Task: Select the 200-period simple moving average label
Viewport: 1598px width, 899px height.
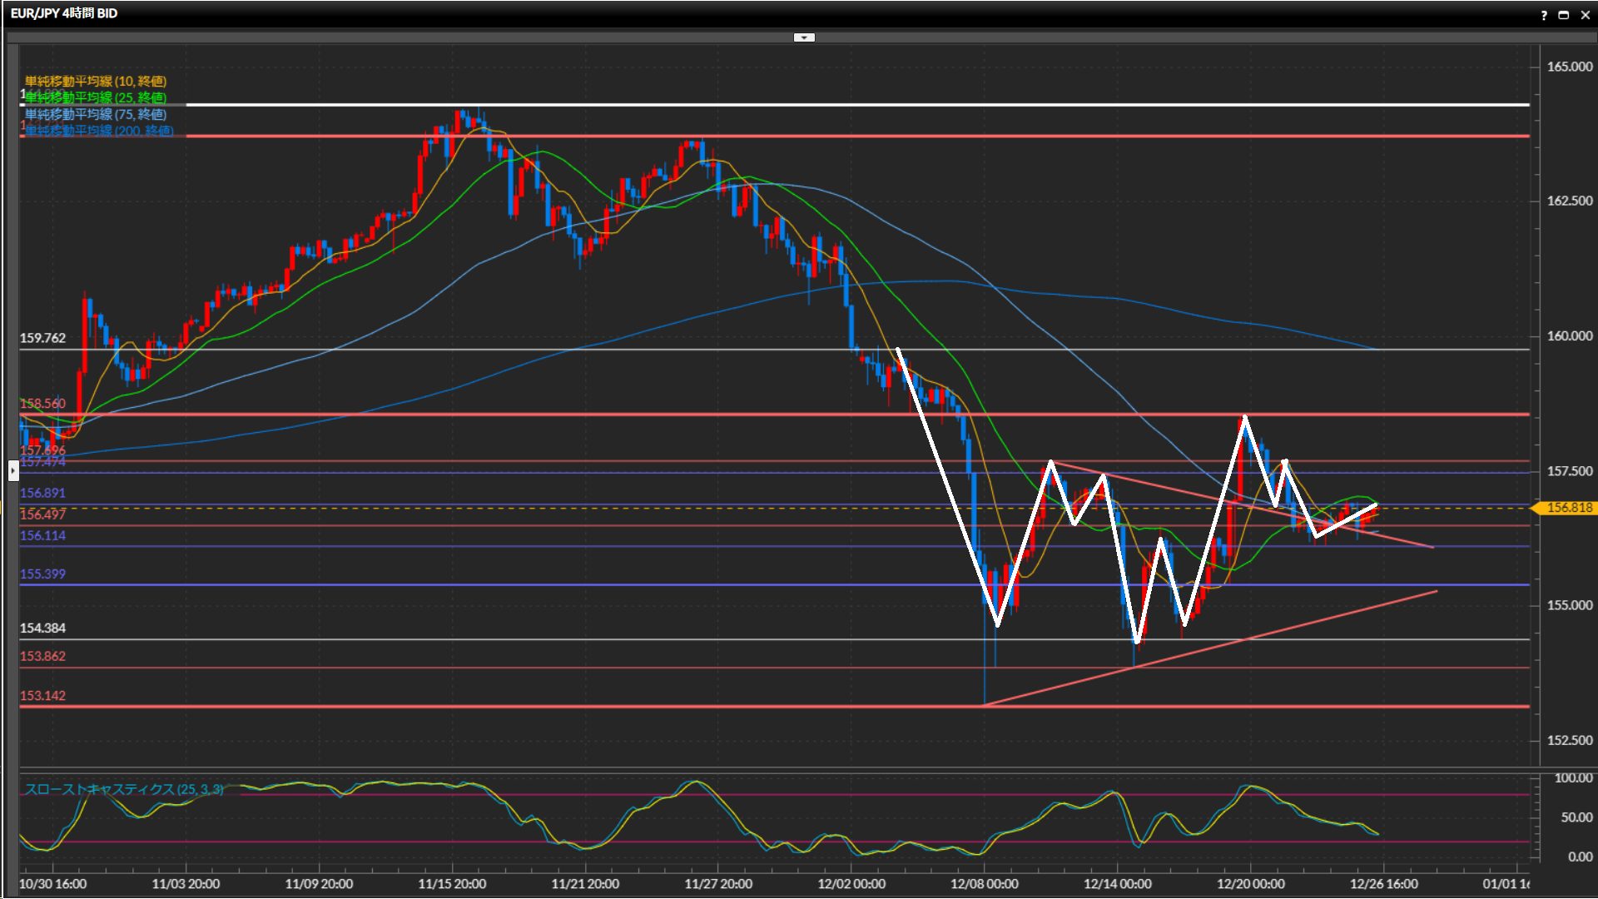Action: pos(99,131)
